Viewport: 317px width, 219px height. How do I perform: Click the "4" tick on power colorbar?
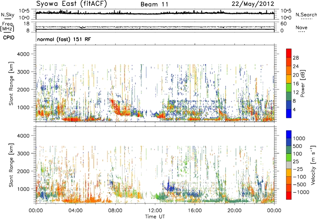coord(294,109)
